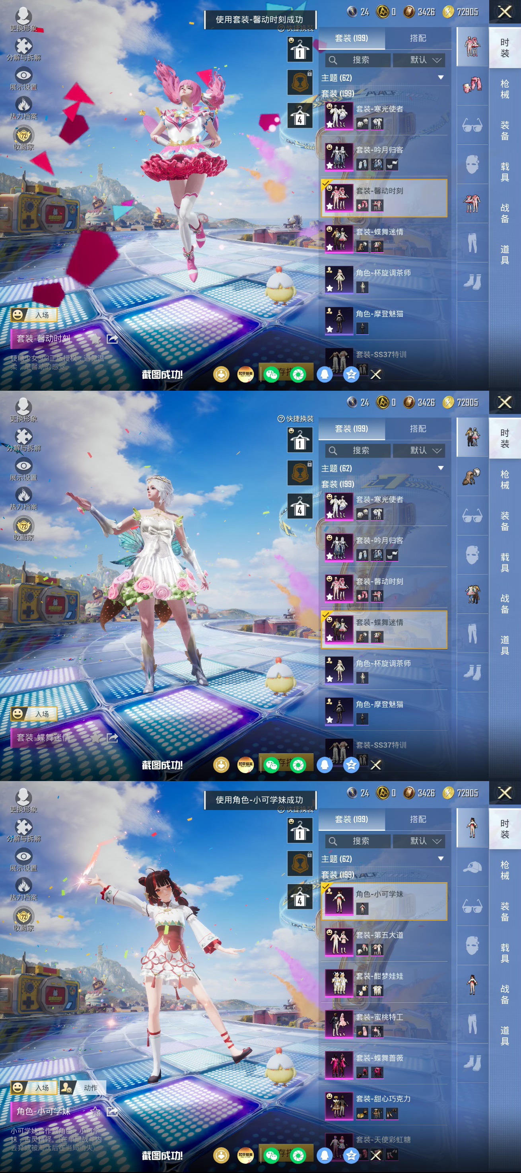This screenshot has height=1173, width=521.
Task: Select face mask category icon in pink-haired character screenshot
Action: pyautogui.click(x=472, y=164)
